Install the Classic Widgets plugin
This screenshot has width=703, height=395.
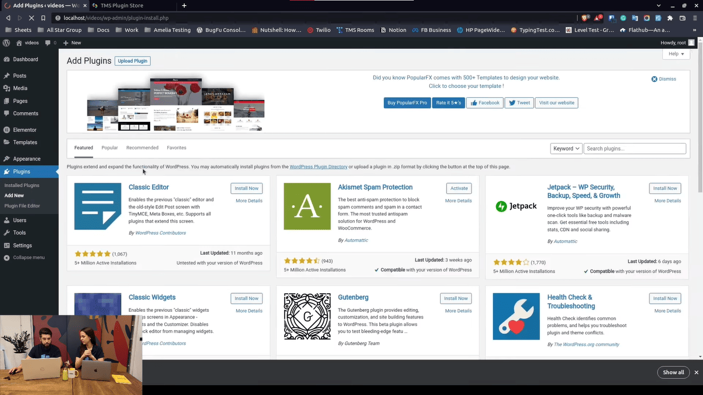(247, 298)
